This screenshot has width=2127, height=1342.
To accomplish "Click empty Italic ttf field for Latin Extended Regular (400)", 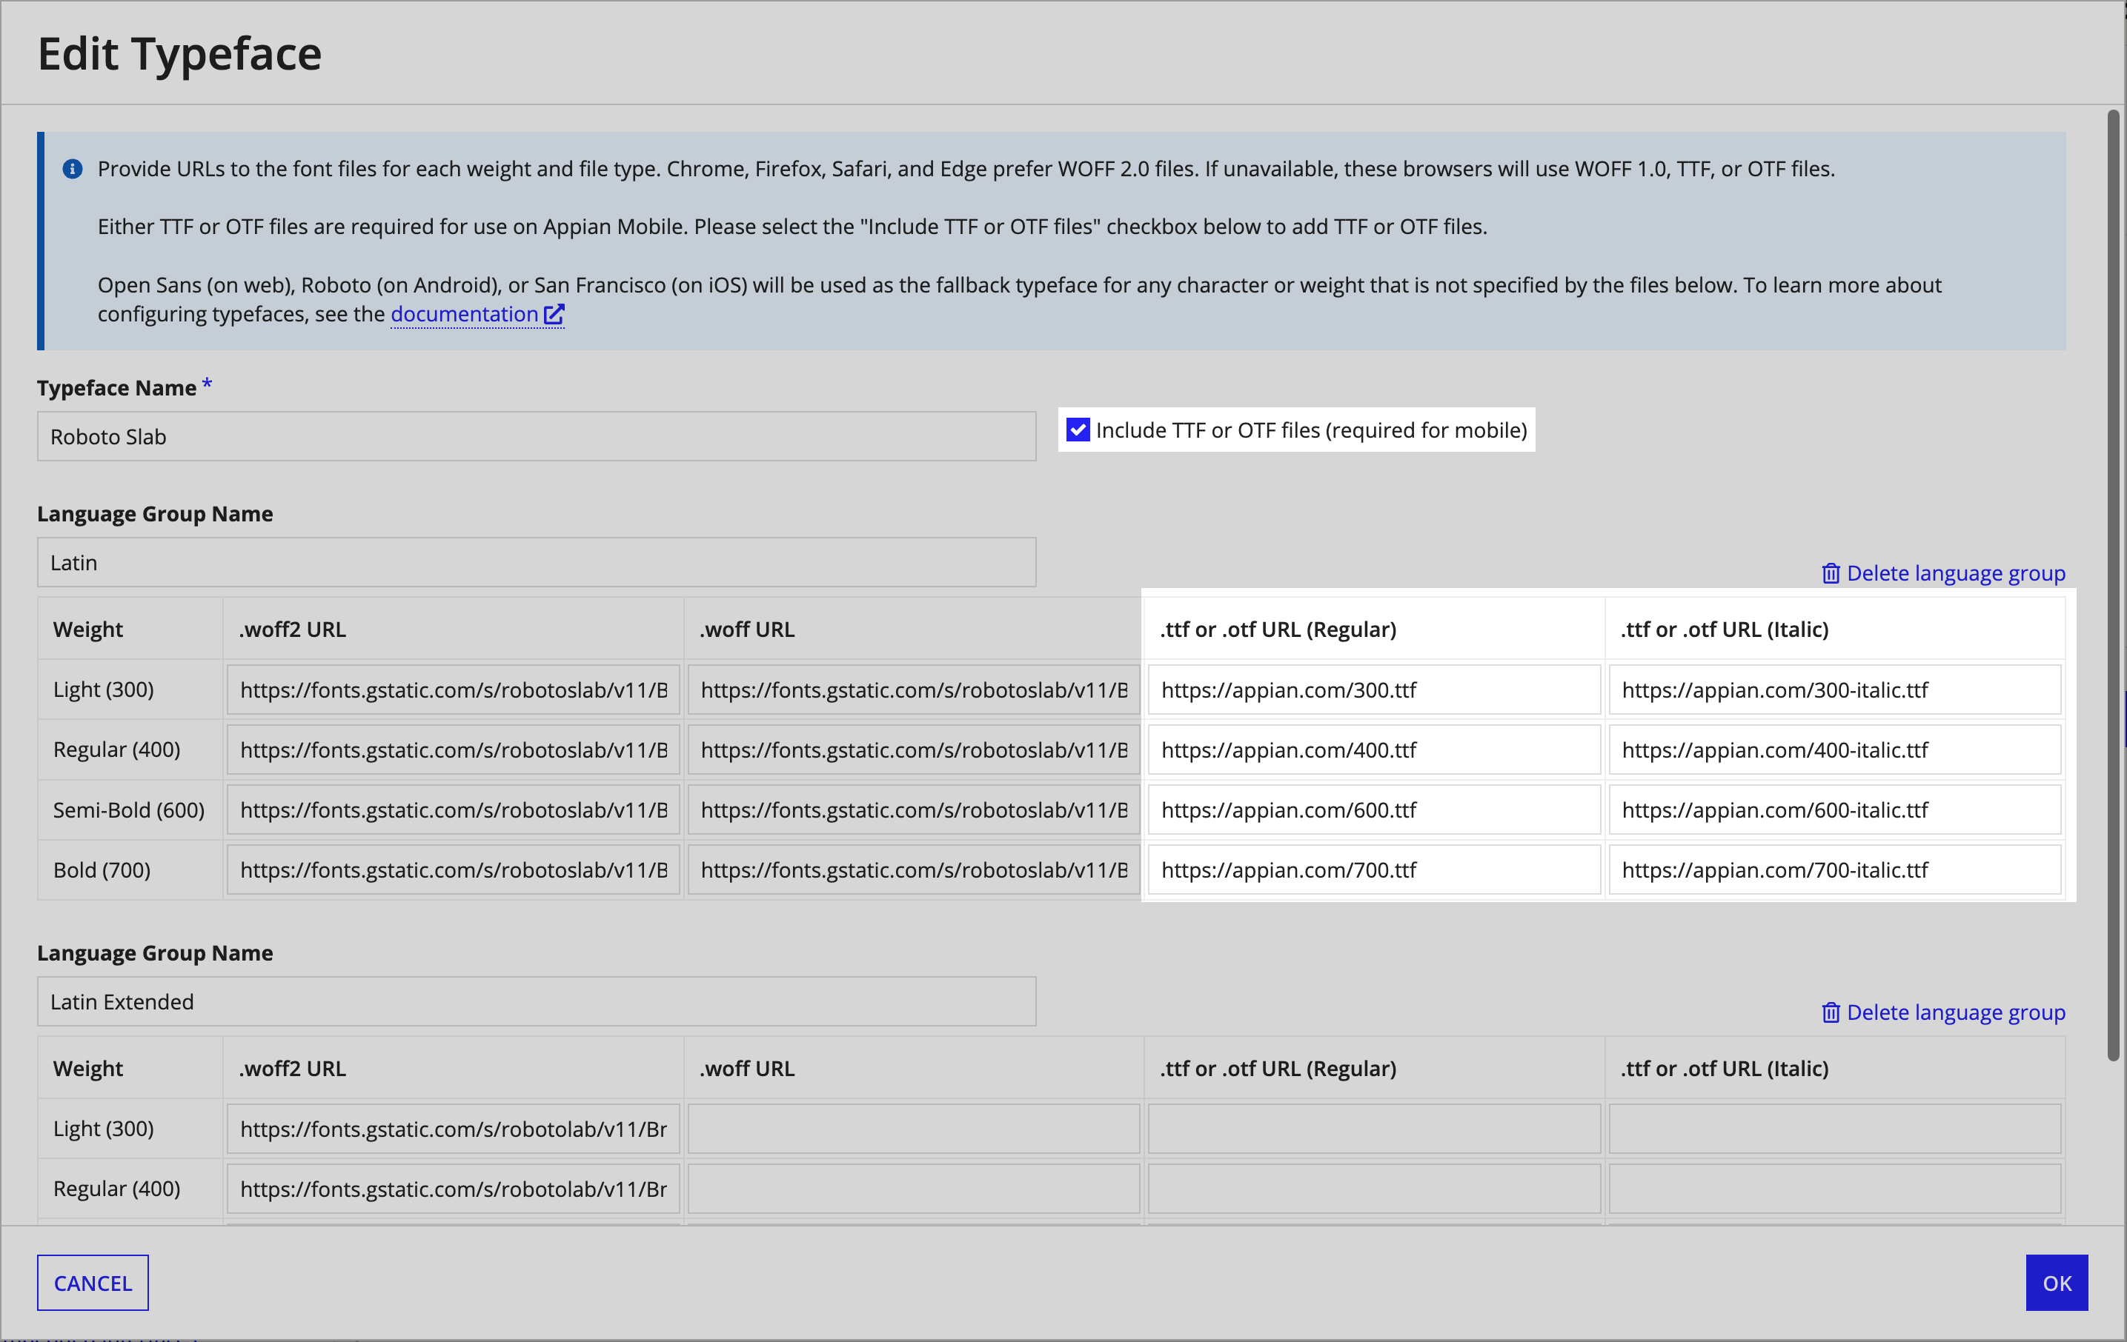I will [x=1834, y=1189].
